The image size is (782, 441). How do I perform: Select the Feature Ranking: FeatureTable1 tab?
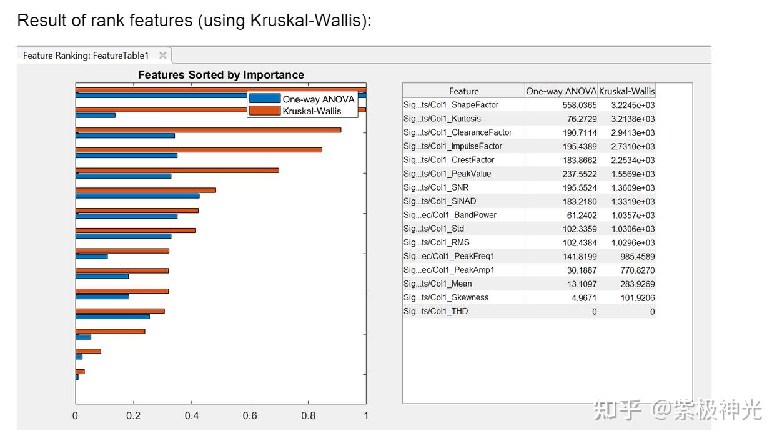[86, 56]
